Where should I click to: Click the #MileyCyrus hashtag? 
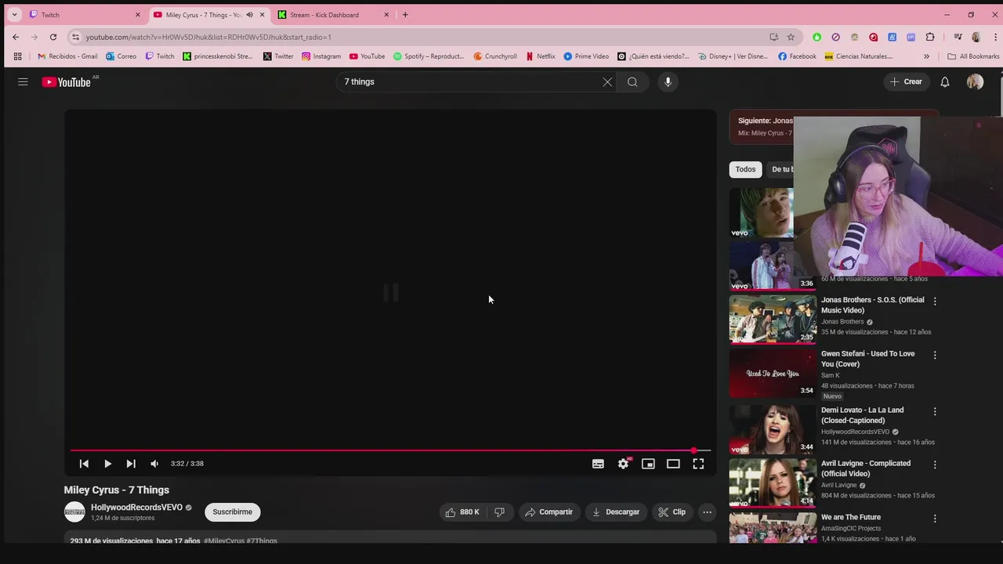223,540
